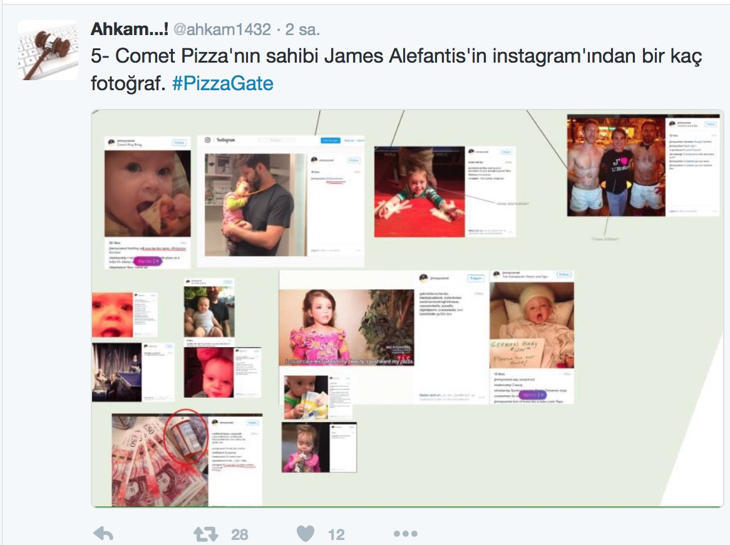The image size is (730, 545).
Task: Open the #PizzaGate hashtag
Action: (222, 84)
